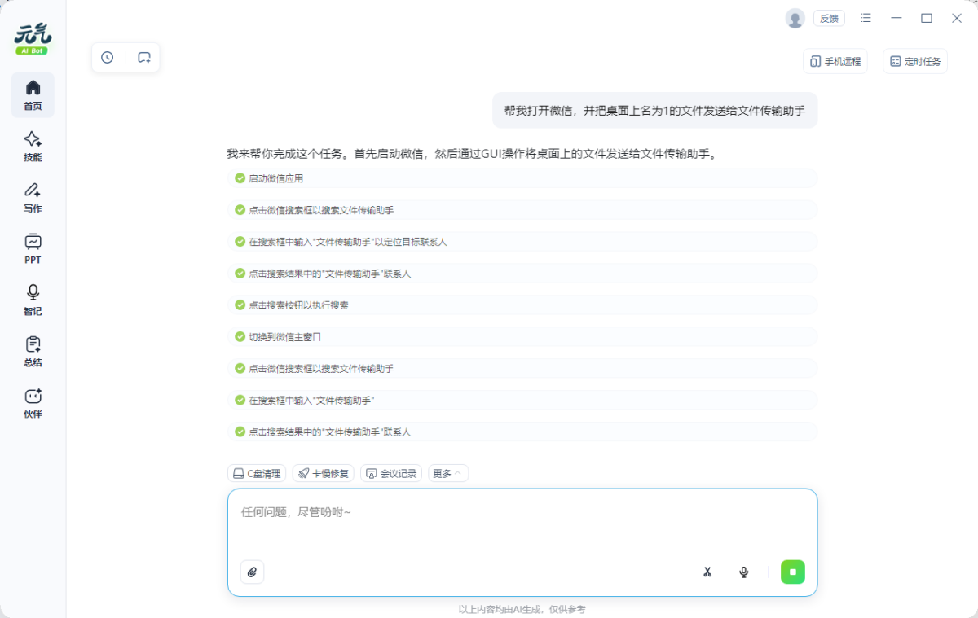
Task: Attach a file with the paperclip icon
Action: click(x=252, y=572)
